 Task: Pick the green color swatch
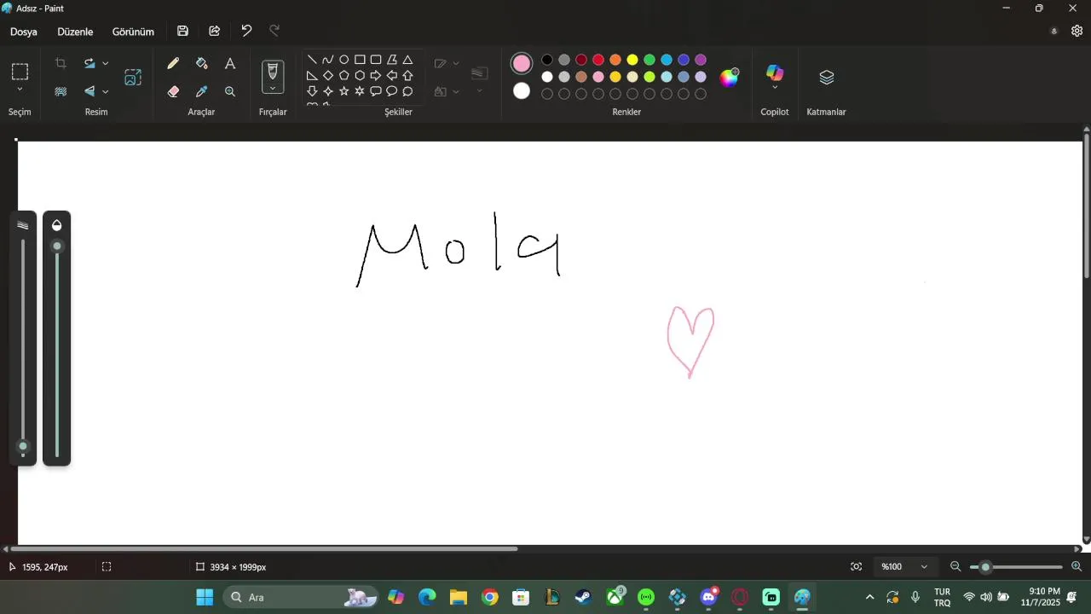coord(649,60)
